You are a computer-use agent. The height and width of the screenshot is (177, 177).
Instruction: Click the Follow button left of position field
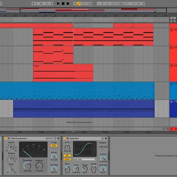pyautogui.click(x=34, y=4)
